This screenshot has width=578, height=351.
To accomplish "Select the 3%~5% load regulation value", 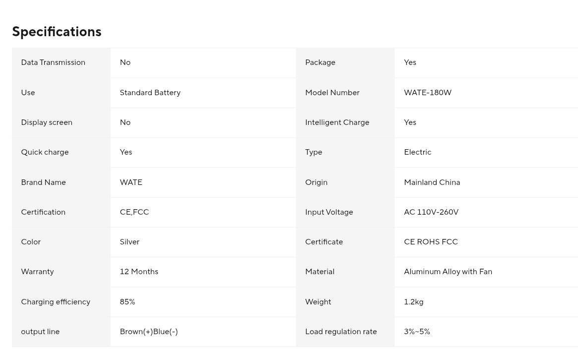I will click(x=417, y=332).
